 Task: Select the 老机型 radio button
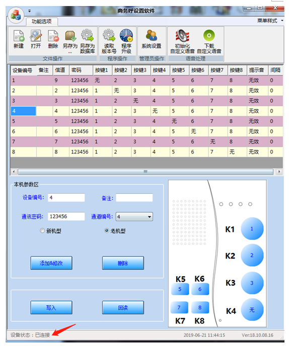[x=107, y=231]
